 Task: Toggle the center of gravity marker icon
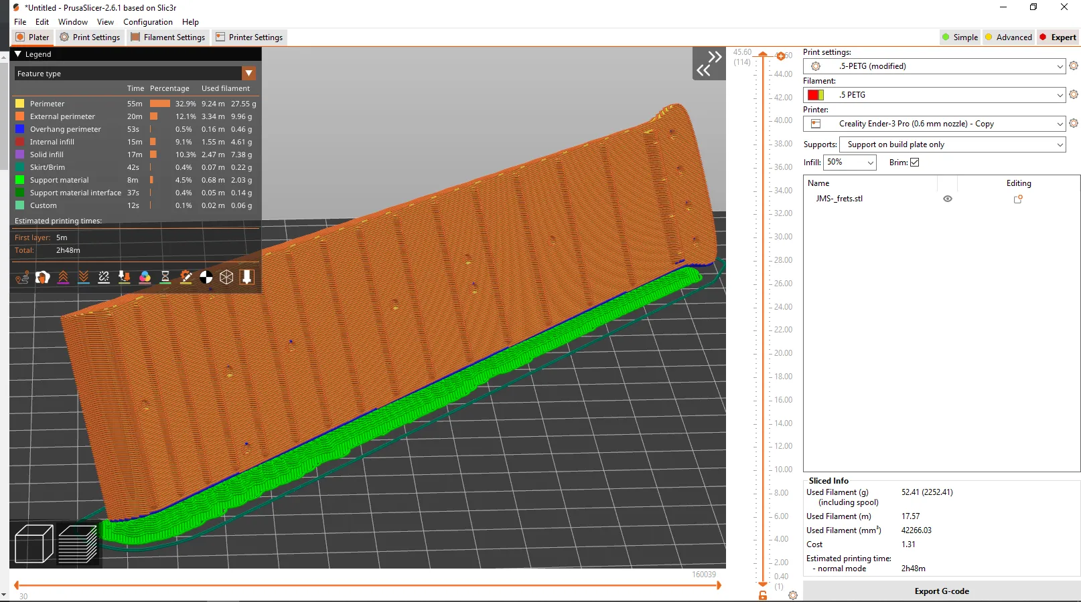[x=206, y=277]
